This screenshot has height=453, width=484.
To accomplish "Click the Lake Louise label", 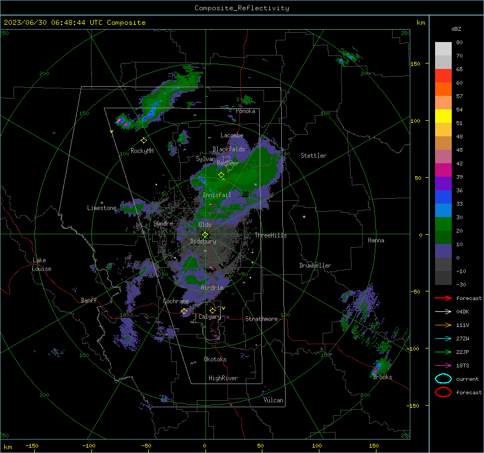I will 41,264.
